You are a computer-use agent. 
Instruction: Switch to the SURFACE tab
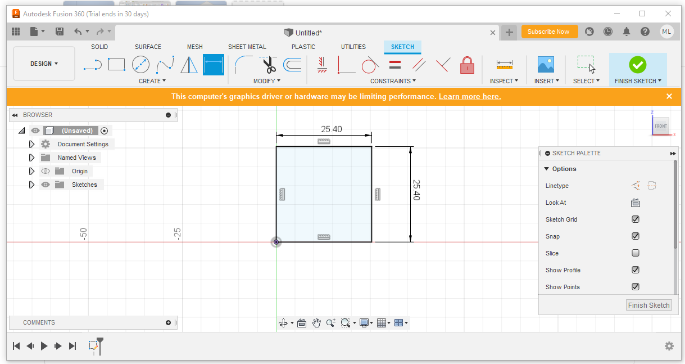[148, 47]
